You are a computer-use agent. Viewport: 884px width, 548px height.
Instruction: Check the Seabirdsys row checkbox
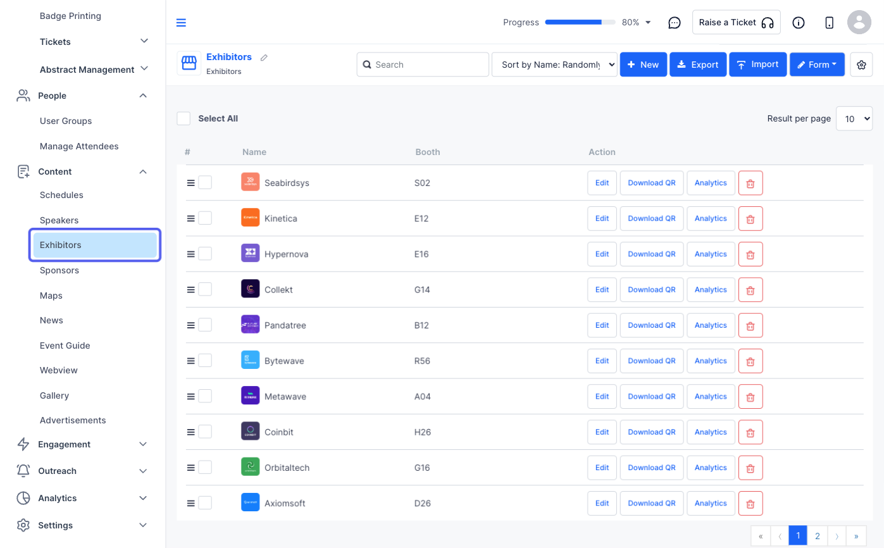coord(205,182)
